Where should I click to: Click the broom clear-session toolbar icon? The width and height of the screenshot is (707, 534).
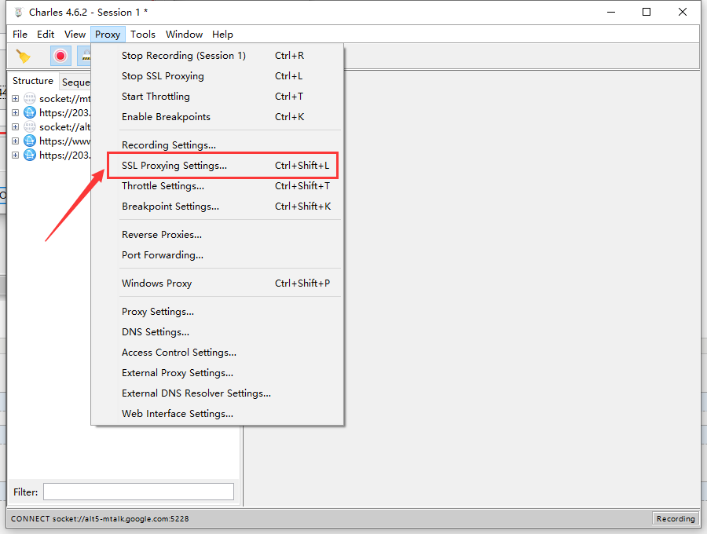point(23,56)
